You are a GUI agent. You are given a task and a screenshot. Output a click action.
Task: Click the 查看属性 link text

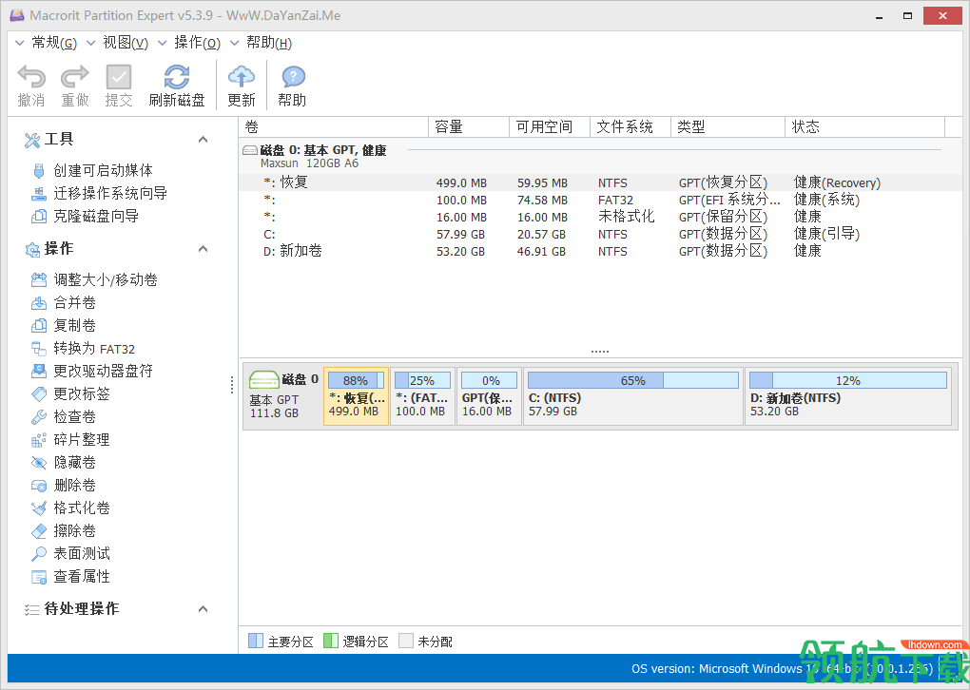82,577
